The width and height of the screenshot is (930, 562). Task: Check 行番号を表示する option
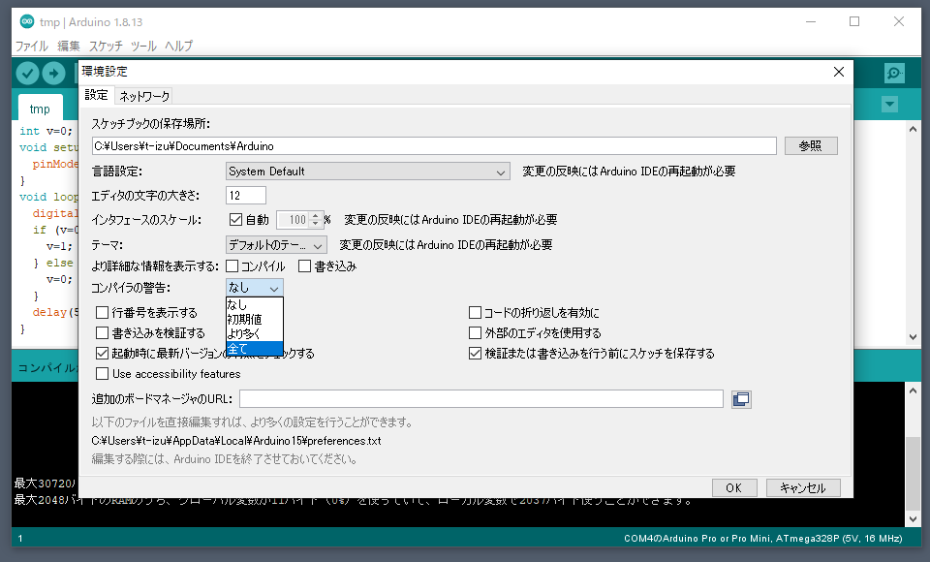(102, 313)
